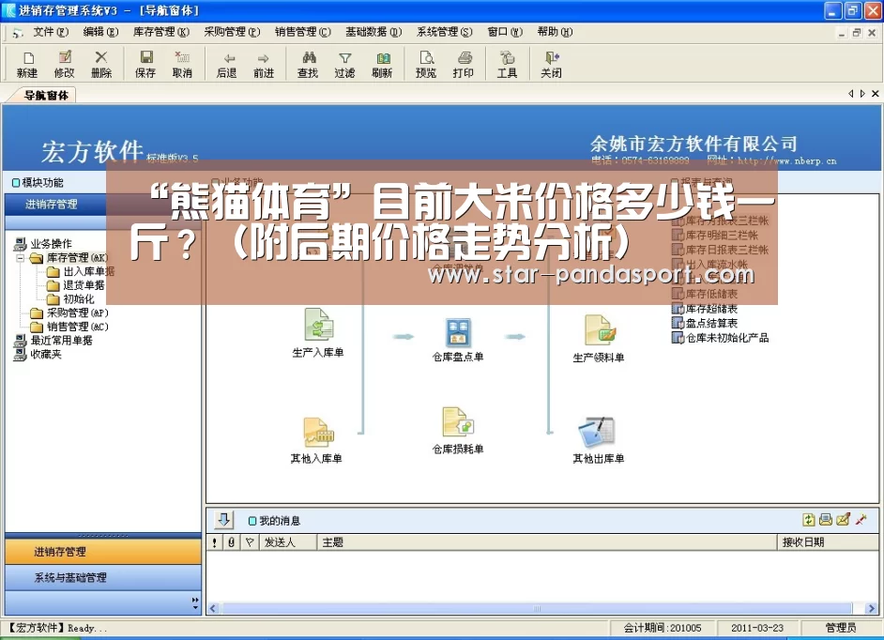Open the 编辑(E) menu

101,32
